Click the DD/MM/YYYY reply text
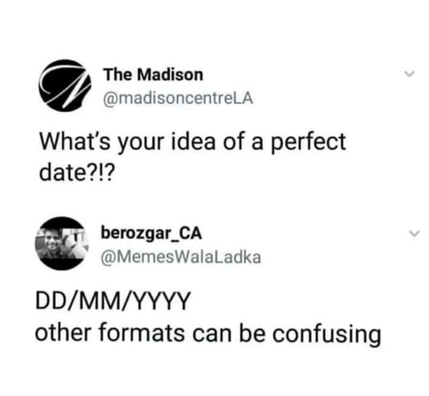Screen dimensions: 429x396 pos(112,301)
